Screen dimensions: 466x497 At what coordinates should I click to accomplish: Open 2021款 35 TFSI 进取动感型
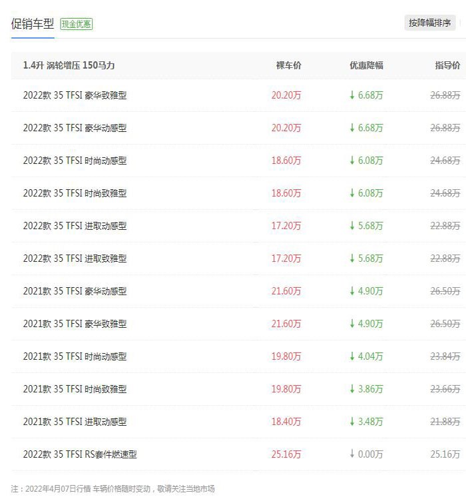pyautogui.click(x=75, y=422)
